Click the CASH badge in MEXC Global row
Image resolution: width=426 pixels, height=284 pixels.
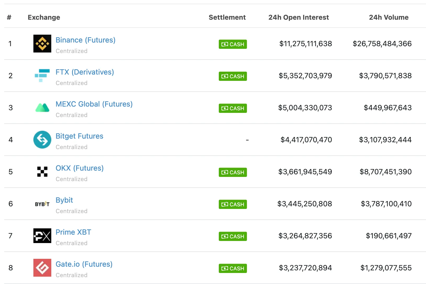[233, 108]
